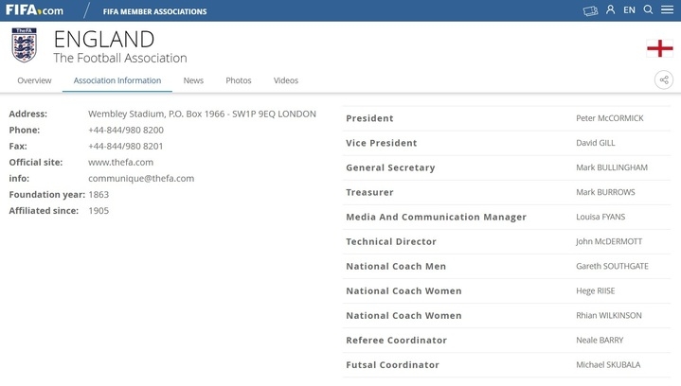
Task: Click General Secretary Mark BULLINGHAM
Action: pyautogui.click(x=612, y=167)
